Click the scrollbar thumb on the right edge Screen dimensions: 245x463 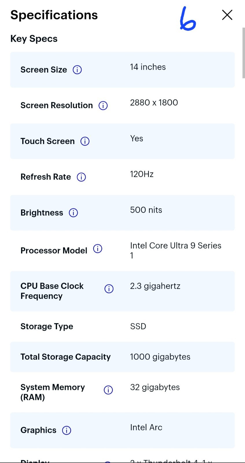[244, 53]
